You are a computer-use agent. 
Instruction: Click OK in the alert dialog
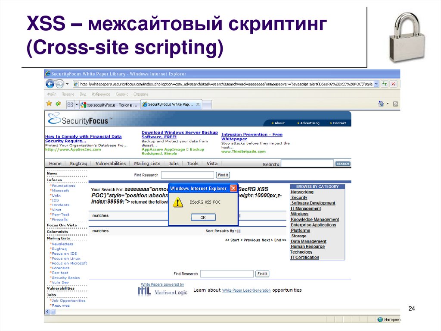(x=203, y=218)
